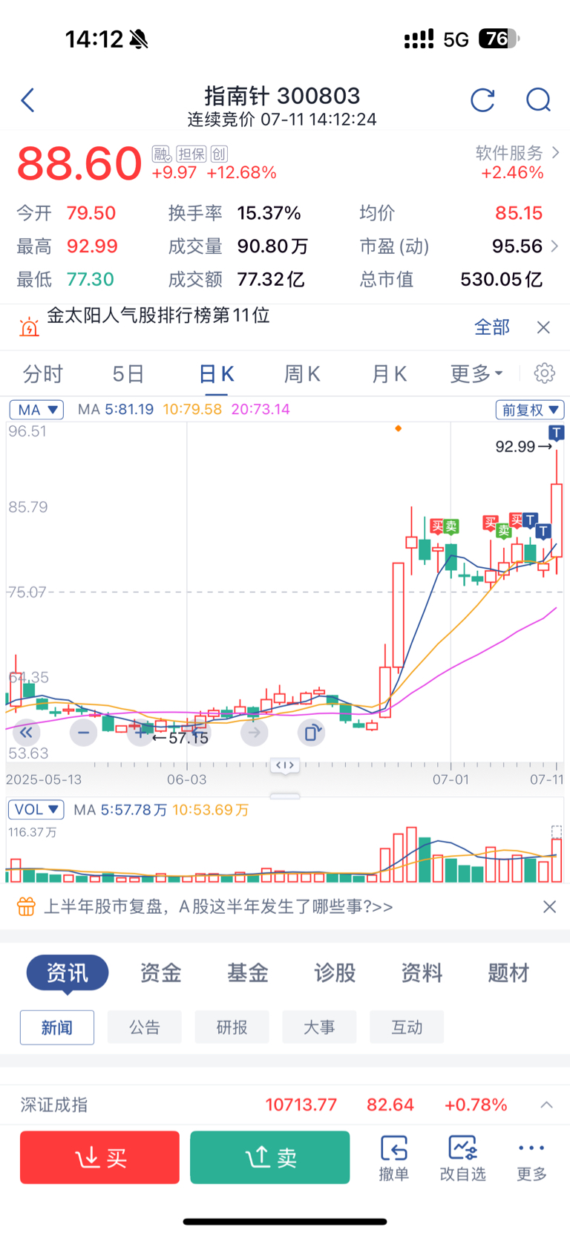Jump chart back with double-left arrows
570x1236 pixels.
tap(26, 733)
